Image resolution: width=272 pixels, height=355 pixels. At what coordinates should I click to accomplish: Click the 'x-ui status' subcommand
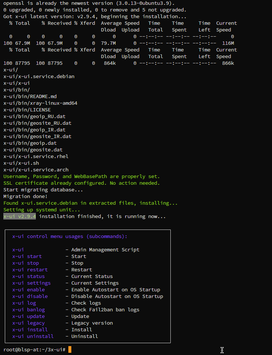click(28, 277)
